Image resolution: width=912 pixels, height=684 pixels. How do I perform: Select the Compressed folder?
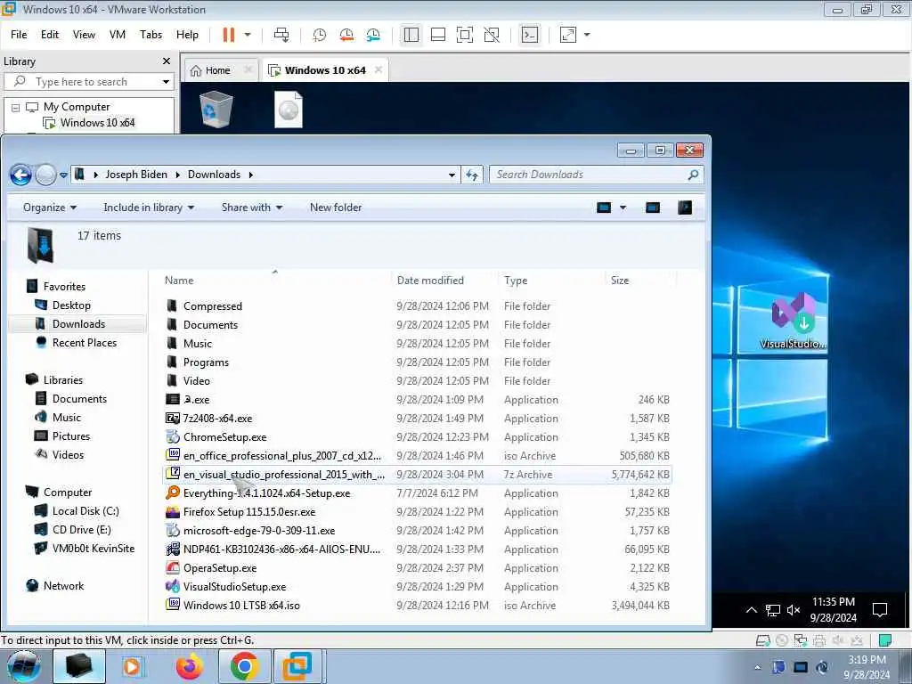tap(212, 306)
